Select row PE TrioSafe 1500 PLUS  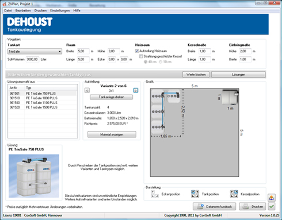[x=43, y=107]
